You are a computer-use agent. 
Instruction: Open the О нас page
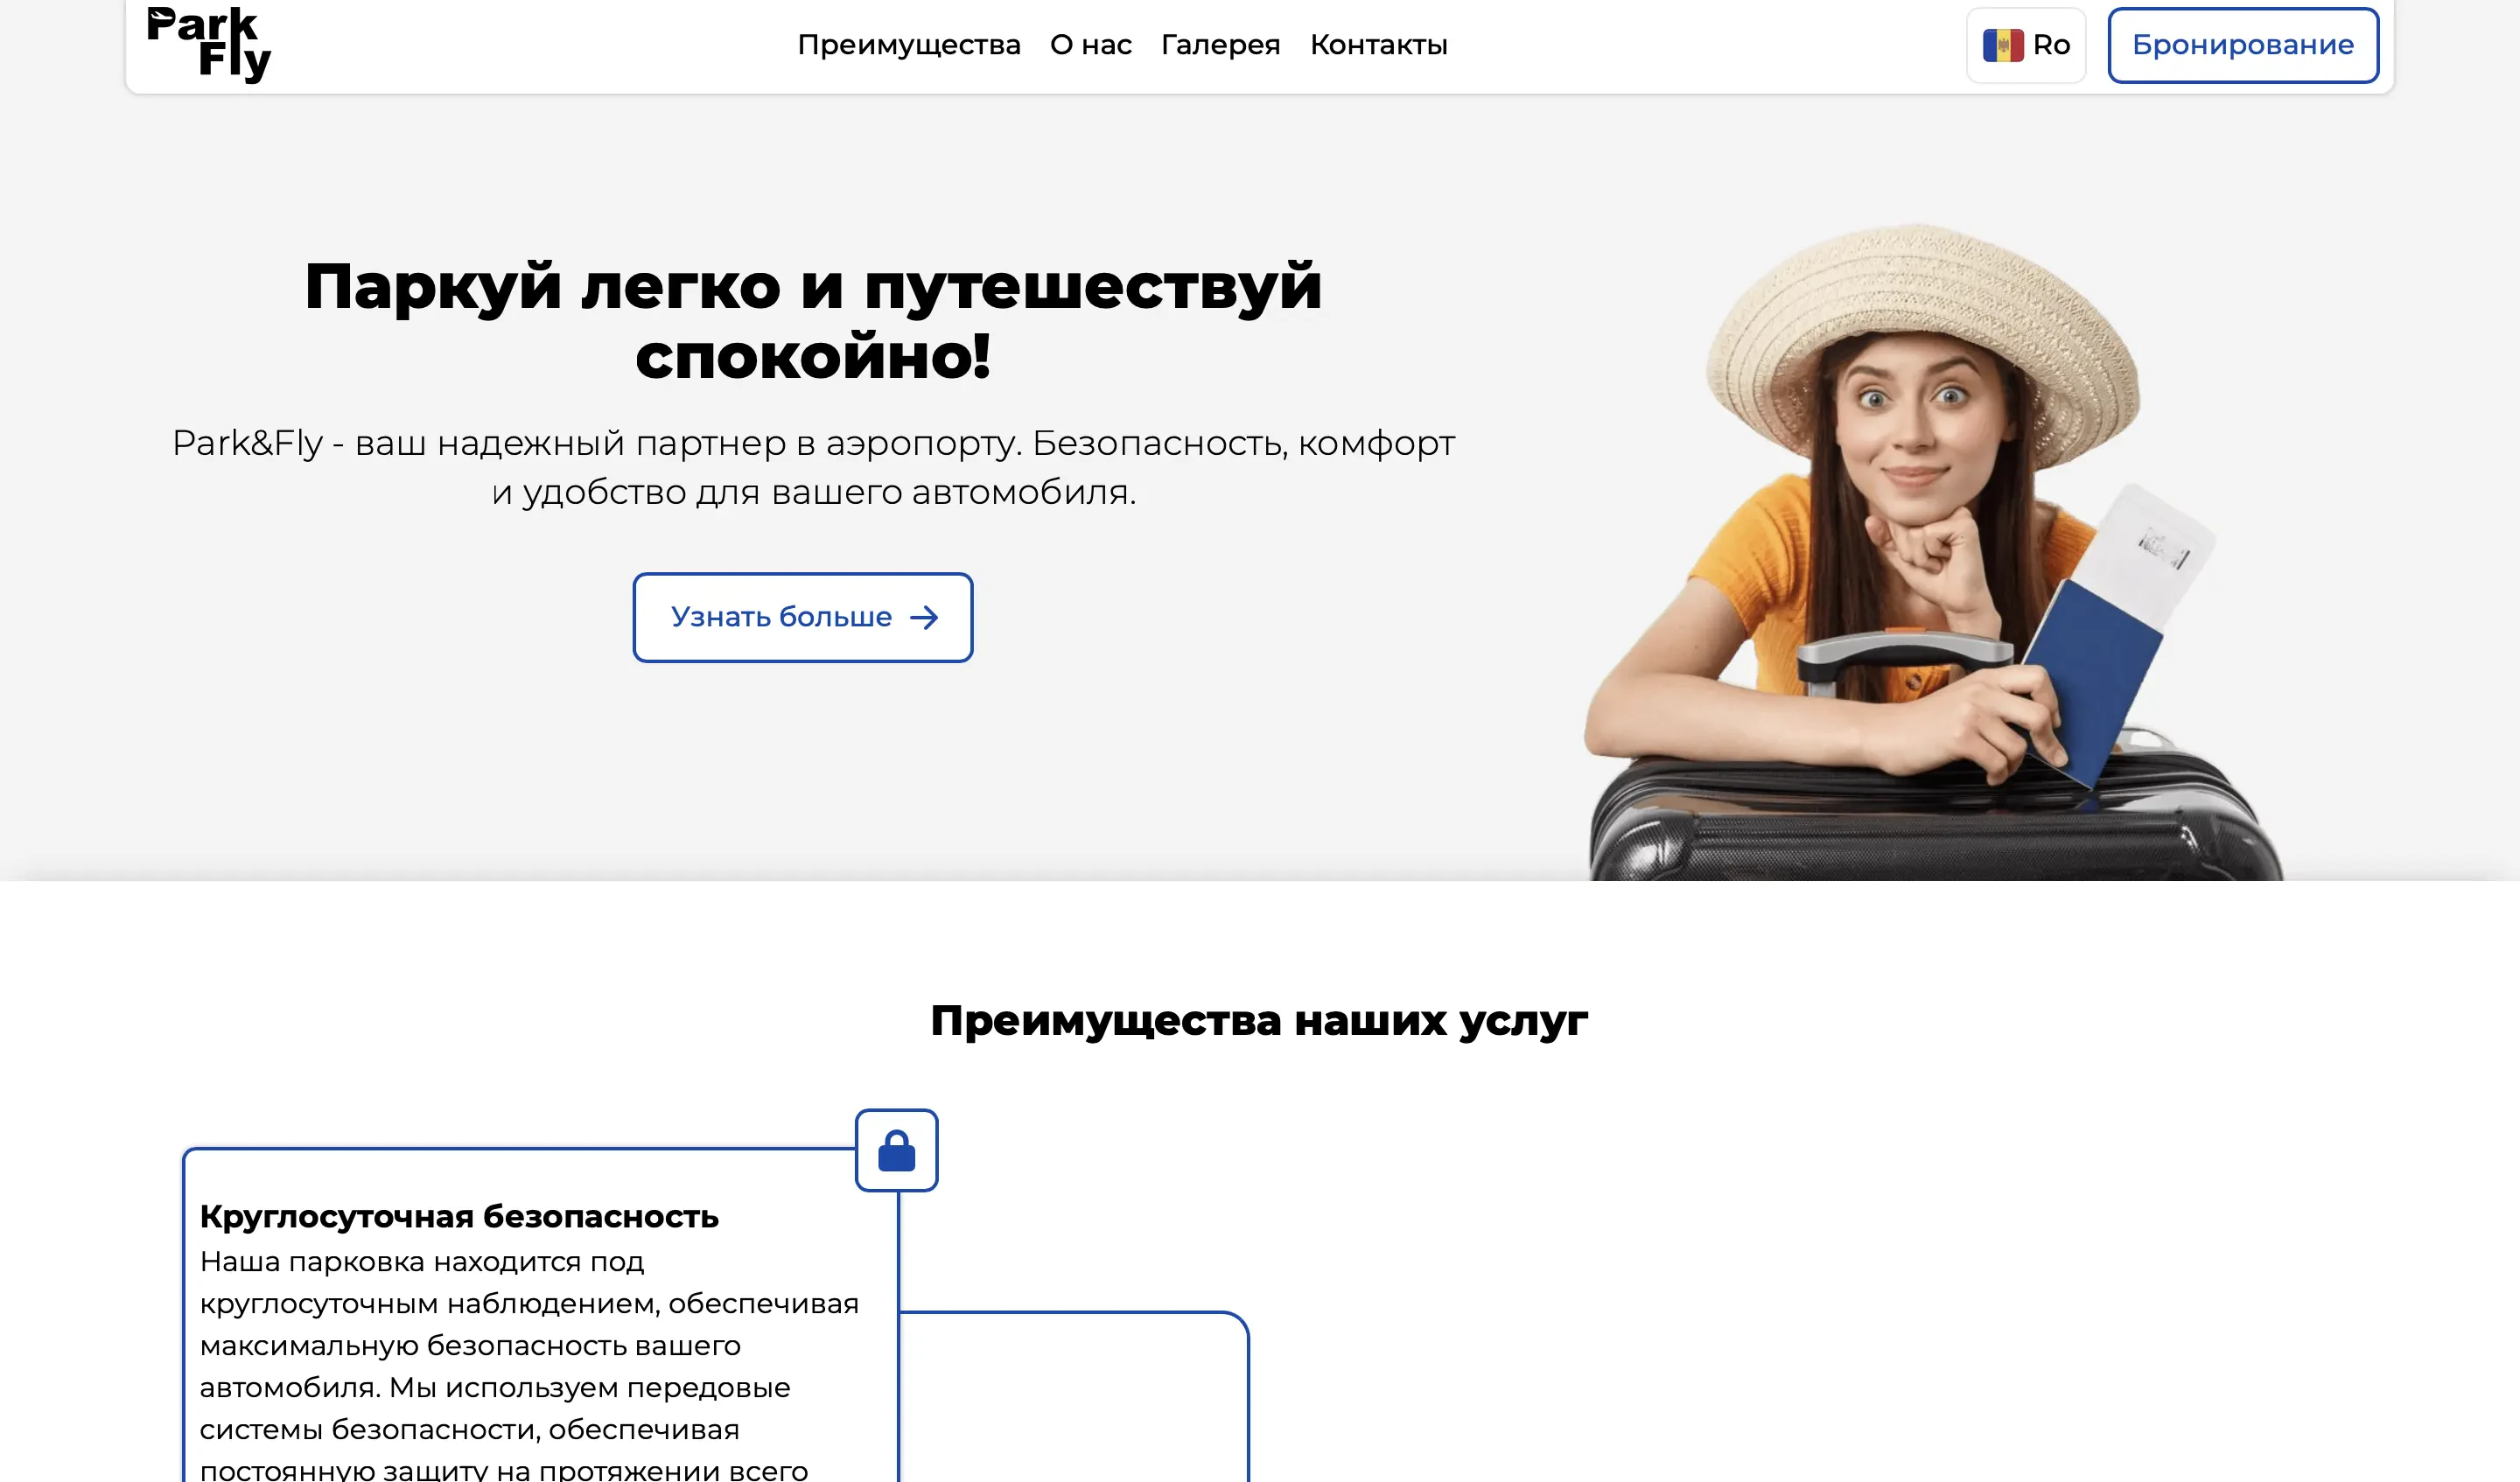pos(1090,44)
